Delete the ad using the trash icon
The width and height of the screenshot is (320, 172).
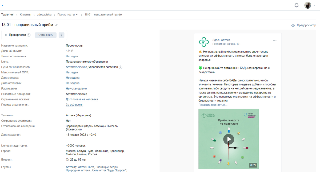[62, 35]
